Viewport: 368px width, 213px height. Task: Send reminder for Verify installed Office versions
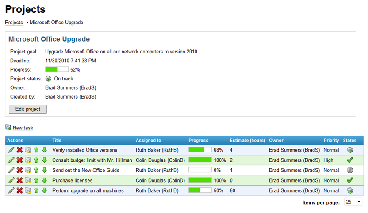coord(28,150)
